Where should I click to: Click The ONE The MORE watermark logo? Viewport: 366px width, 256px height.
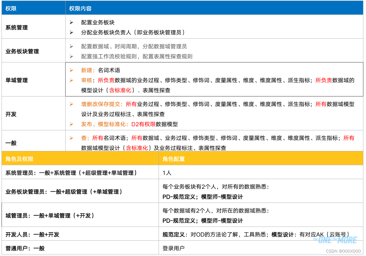pos(335,240)
